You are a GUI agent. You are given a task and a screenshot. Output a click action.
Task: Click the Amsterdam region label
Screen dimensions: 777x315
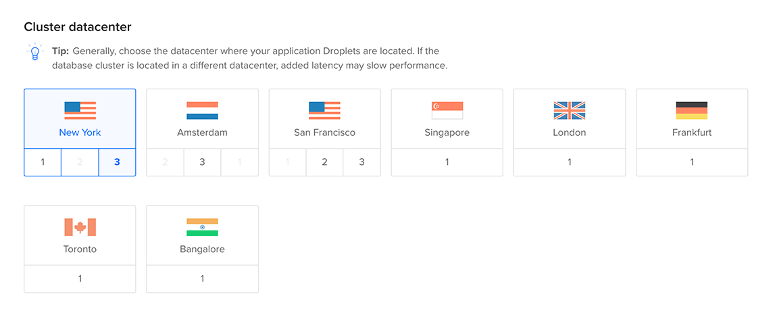[202, 132]
